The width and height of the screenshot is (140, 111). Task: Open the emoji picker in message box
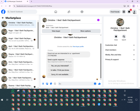[95, 84]
